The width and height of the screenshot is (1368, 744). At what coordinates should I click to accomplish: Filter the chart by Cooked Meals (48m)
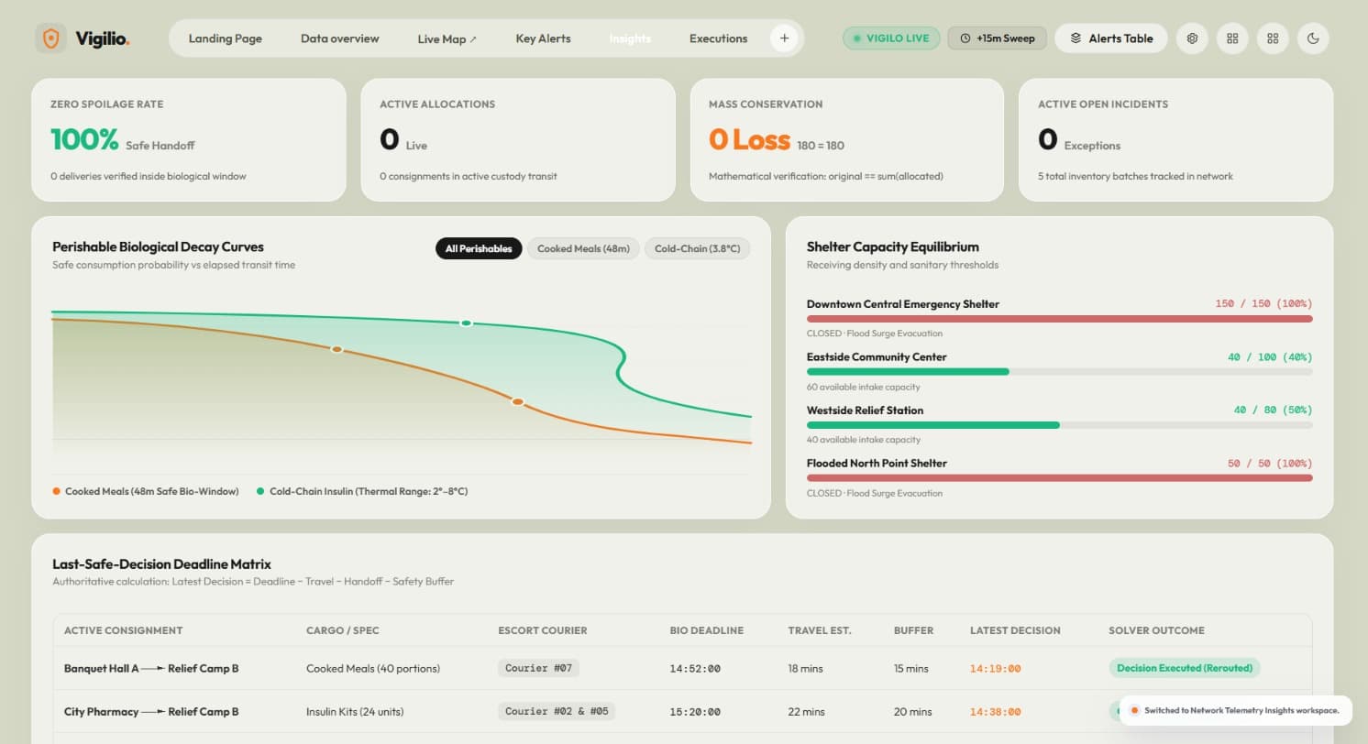(x=583, y=248)
